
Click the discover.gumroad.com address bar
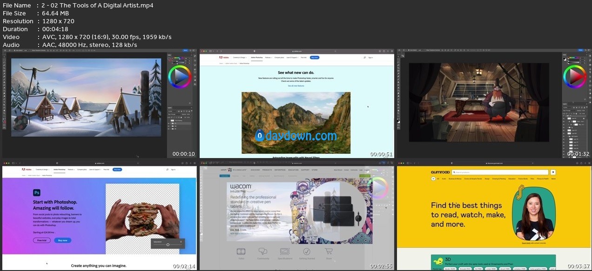coord(495,163)
